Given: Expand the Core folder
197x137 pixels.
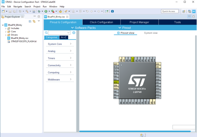Looking at the screenshot, I should tap(6, 32).
